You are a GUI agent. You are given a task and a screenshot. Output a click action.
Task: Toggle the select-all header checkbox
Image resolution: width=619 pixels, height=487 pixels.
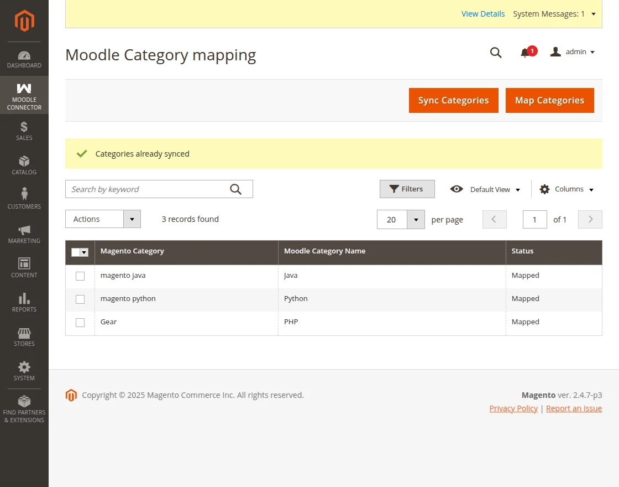75,252
